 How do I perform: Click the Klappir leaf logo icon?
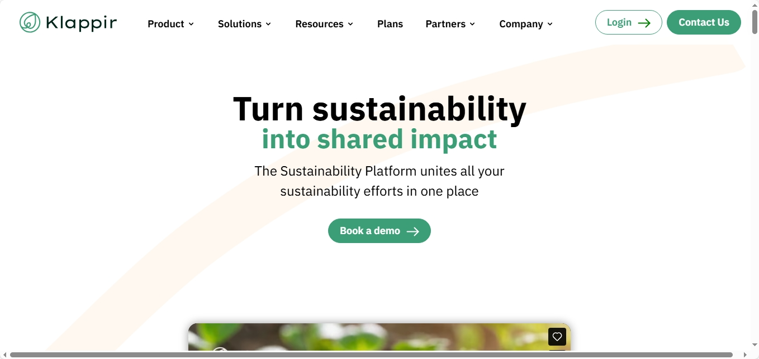tap(30, 22)
